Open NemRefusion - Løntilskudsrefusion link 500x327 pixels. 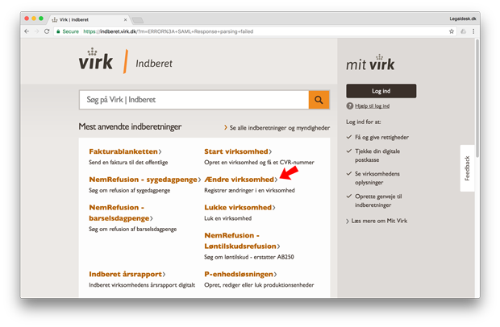(242, 241)
